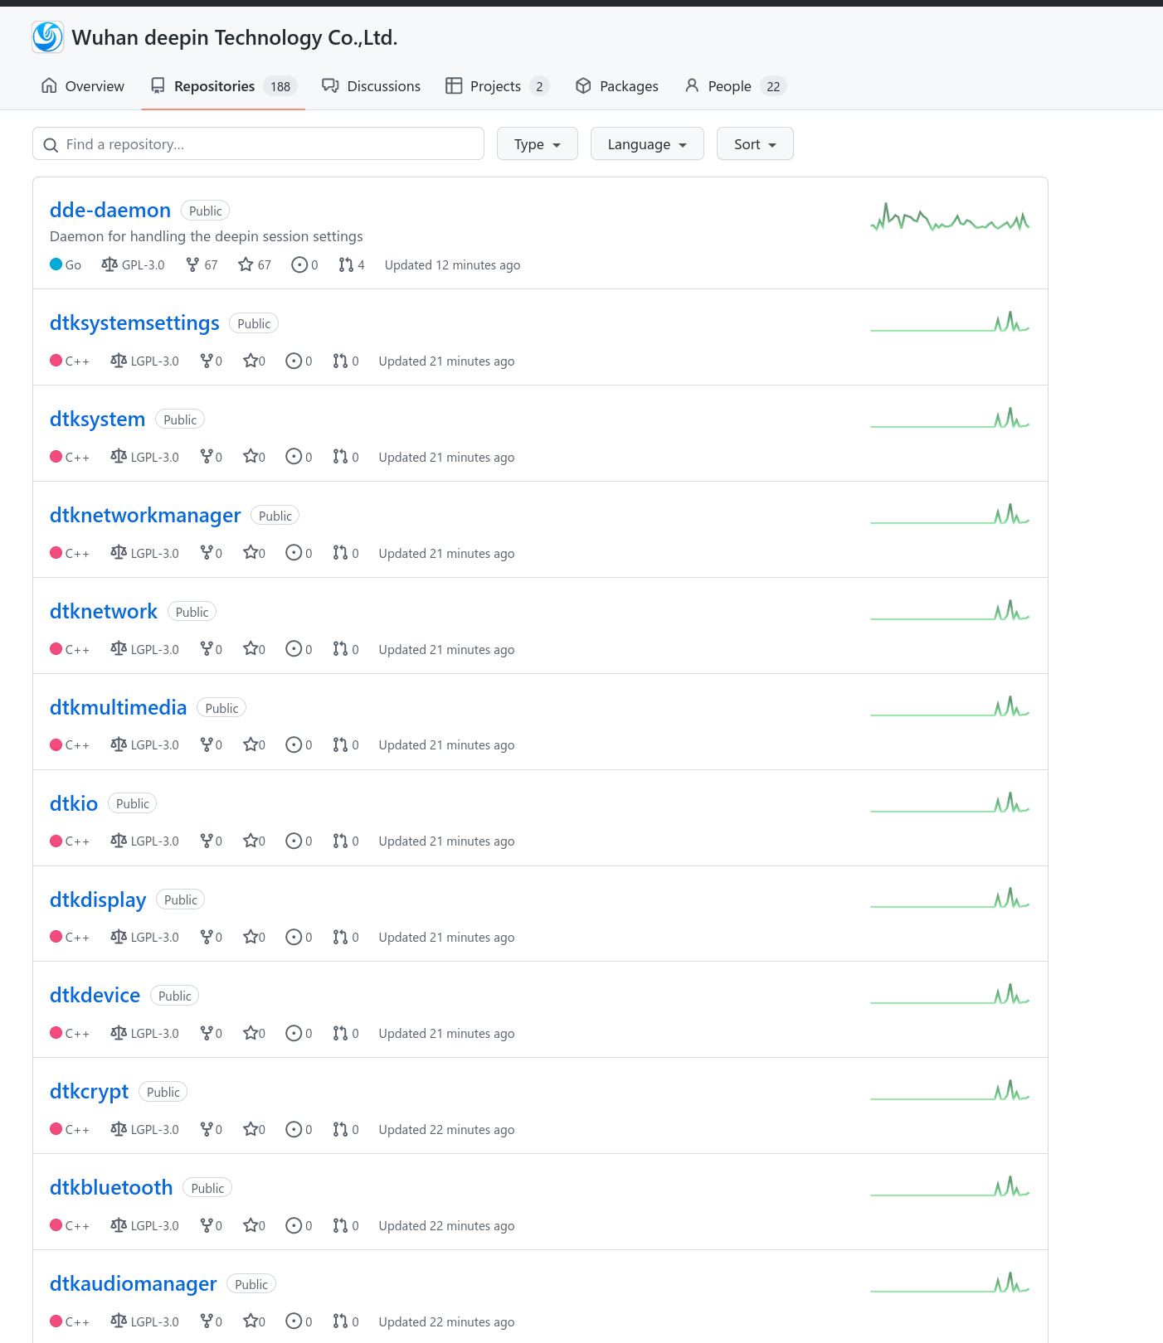Click the star icon for dde-daemon
Image resolution: width=1163 pixels, height=1343 pixels.
click(x=246, y=264)
